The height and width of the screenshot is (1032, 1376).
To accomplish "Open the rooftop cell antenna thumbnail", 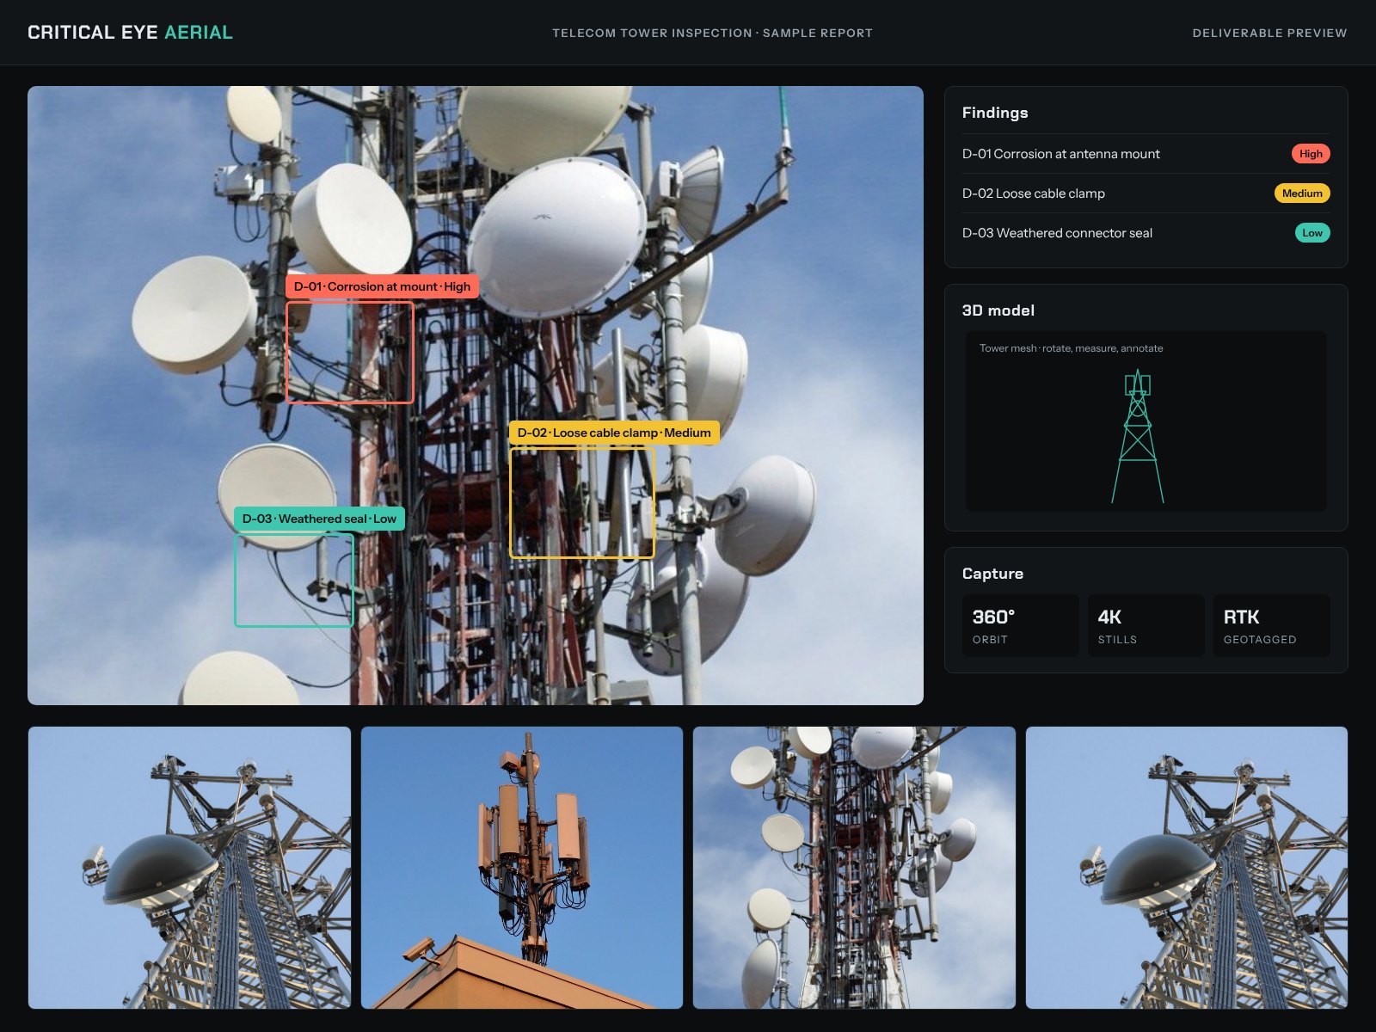I will click(x=522, y=868).
